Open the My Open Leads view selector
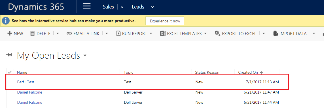The image size is (324, 108). [85, 55]
